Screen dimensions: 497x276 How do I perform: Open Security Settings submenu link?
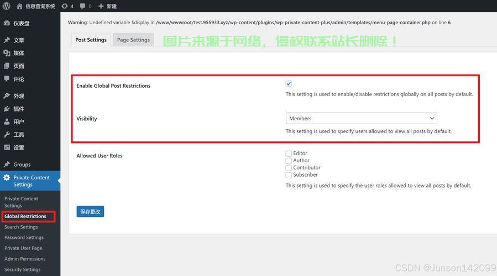pyautogui.click(x=23, y=269)
